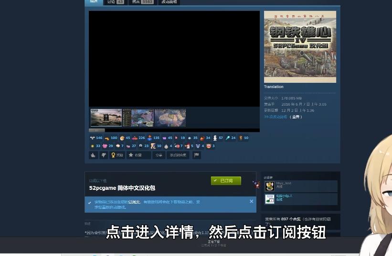Click the 分享 share button

point(159,155)
